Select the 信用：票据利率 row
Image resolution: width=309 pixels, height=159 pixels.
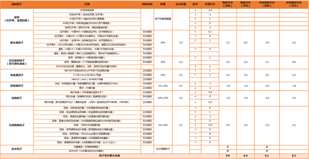pyautogui.click(x=87, y=62)
